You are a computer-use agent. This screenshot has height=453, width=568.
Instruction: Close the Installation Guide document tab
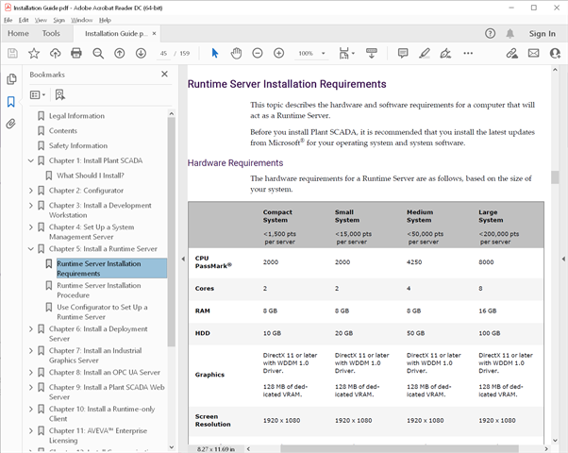pyautogui.click(x=154, y=33)
